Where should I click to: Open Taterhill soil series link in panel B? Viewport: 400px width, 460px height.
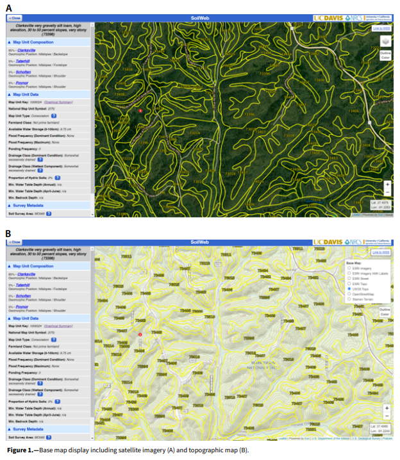coord(23,285)
